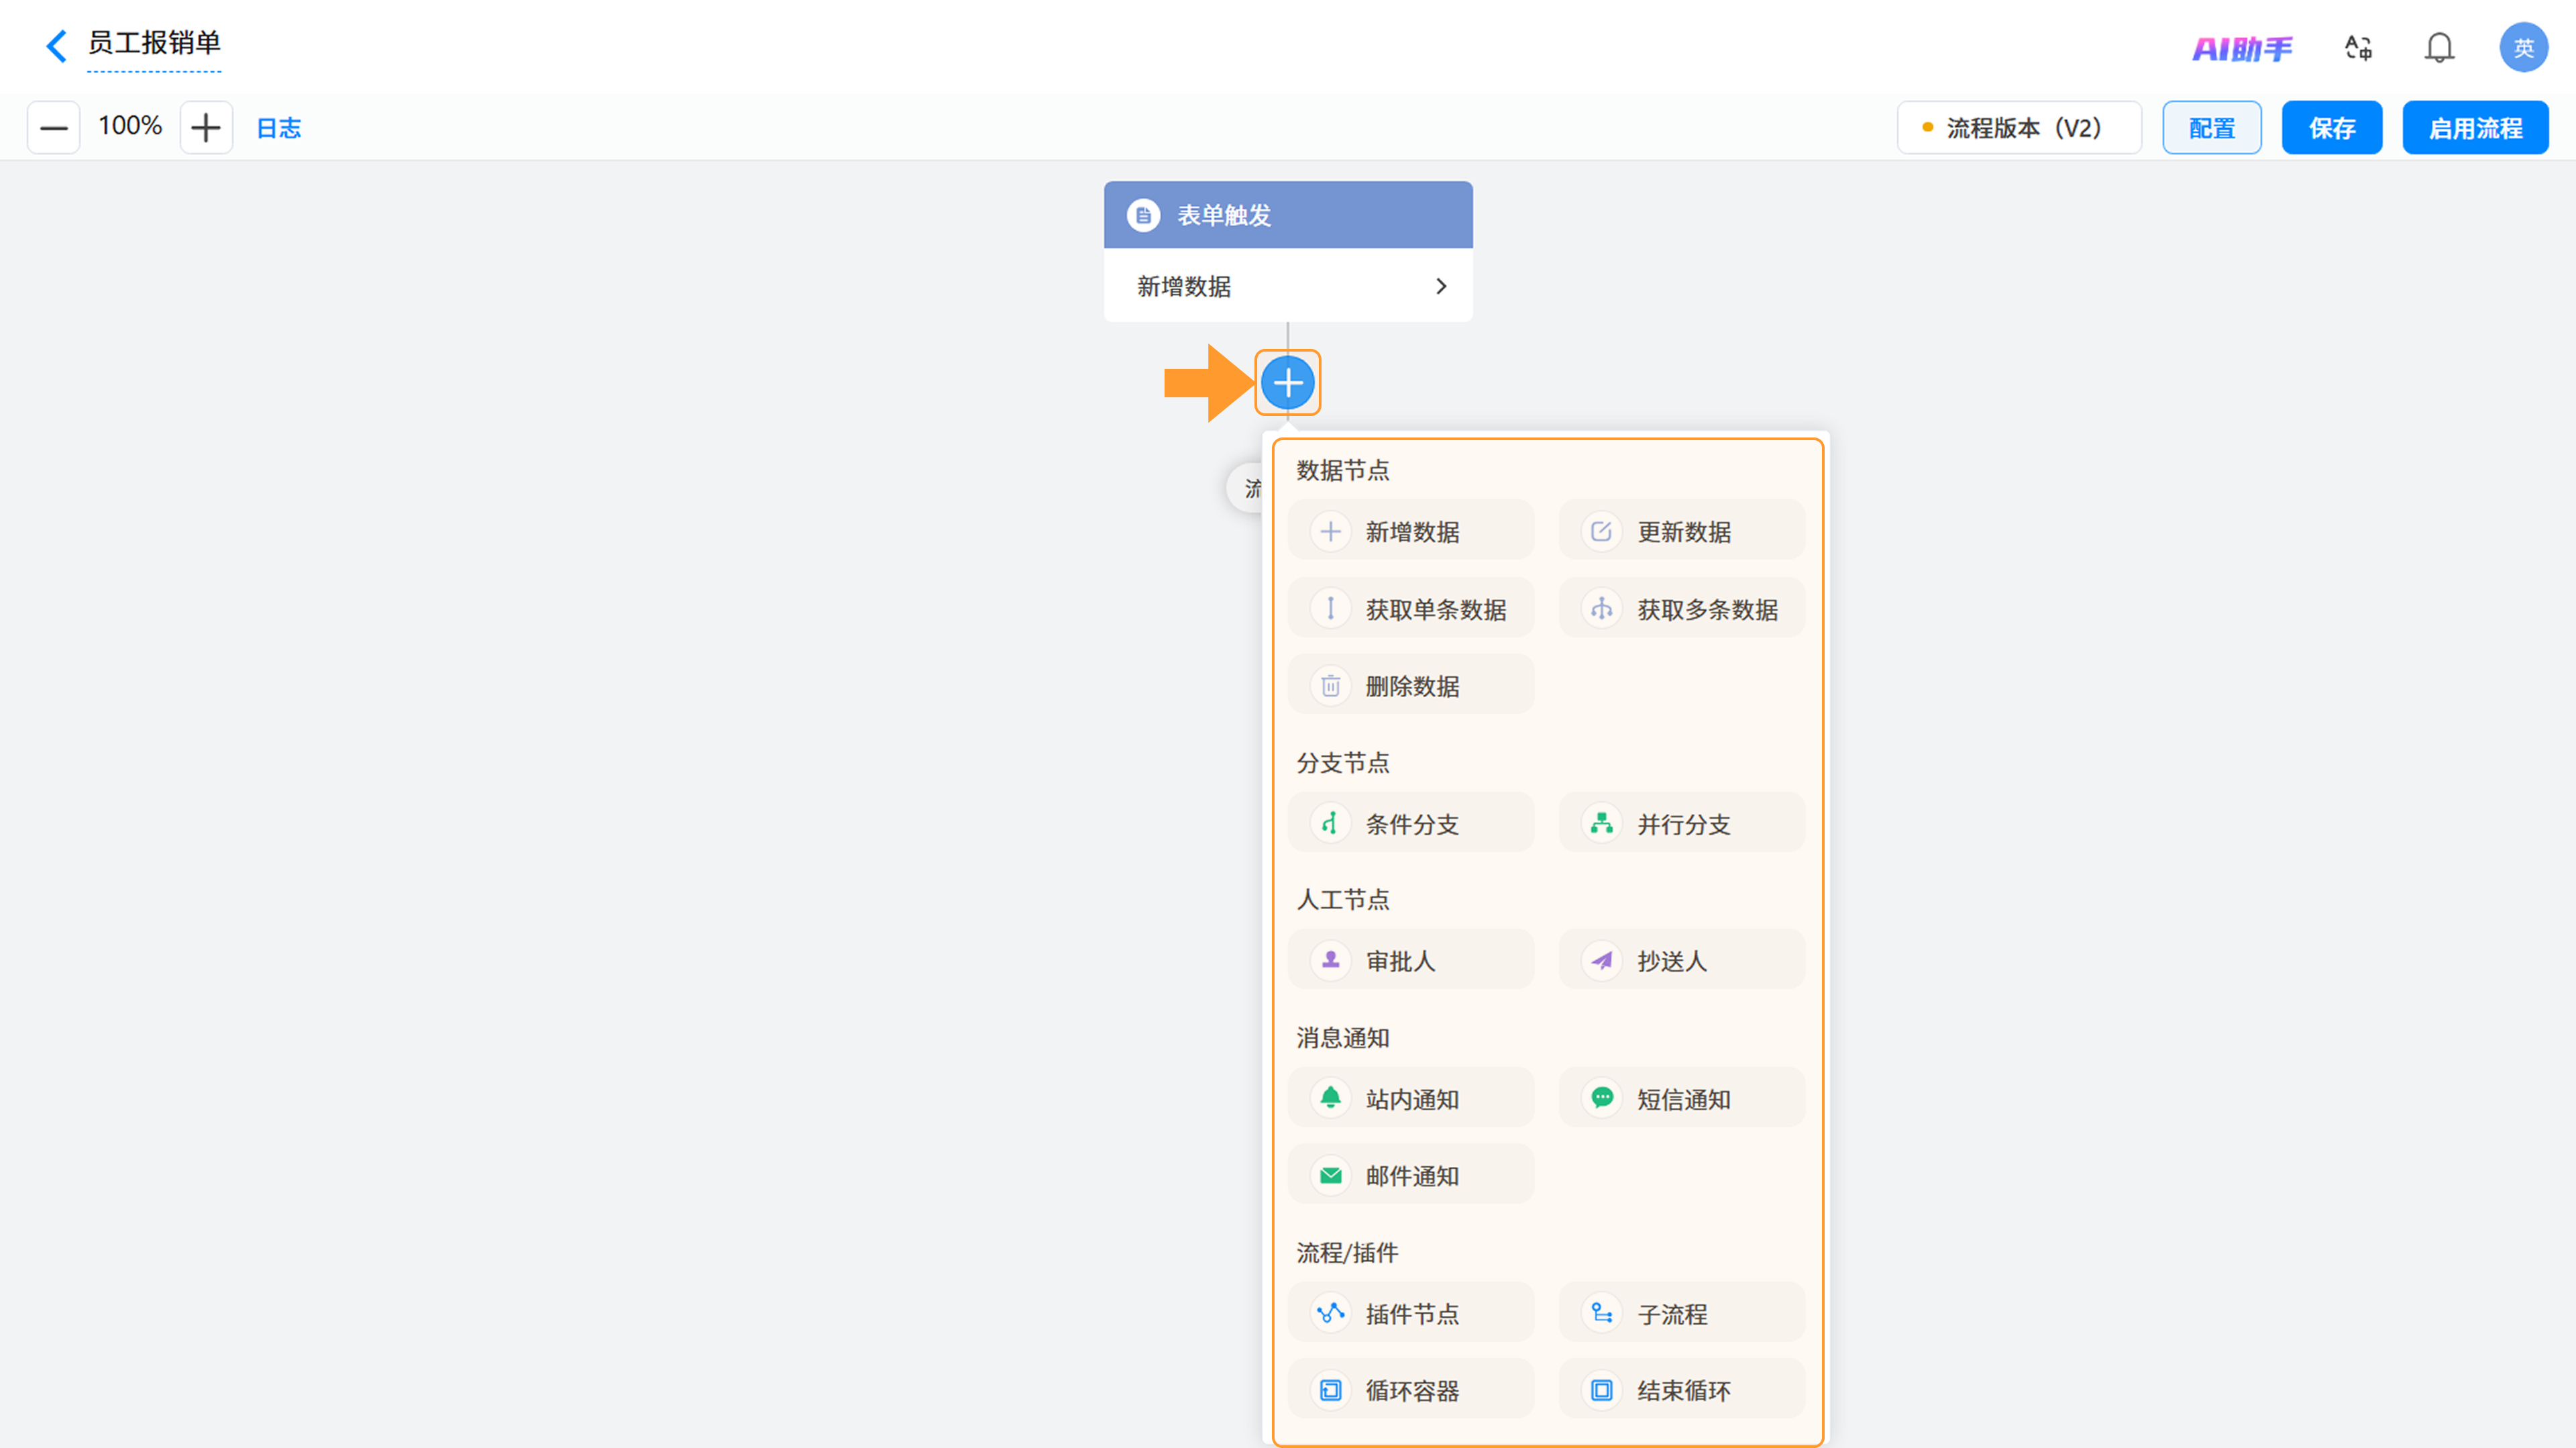
Task: Open the 流程版本 (V2) version selector
Action: point(2019,128)
